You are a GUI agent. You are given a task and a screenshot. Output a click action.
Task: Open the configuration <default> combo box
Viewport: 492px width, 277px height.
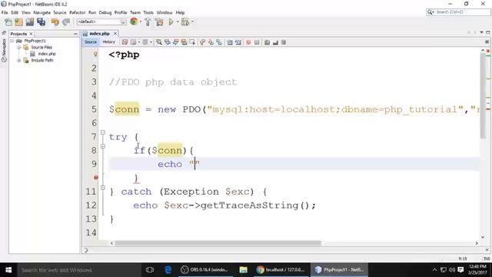click(x=101, y=22)
